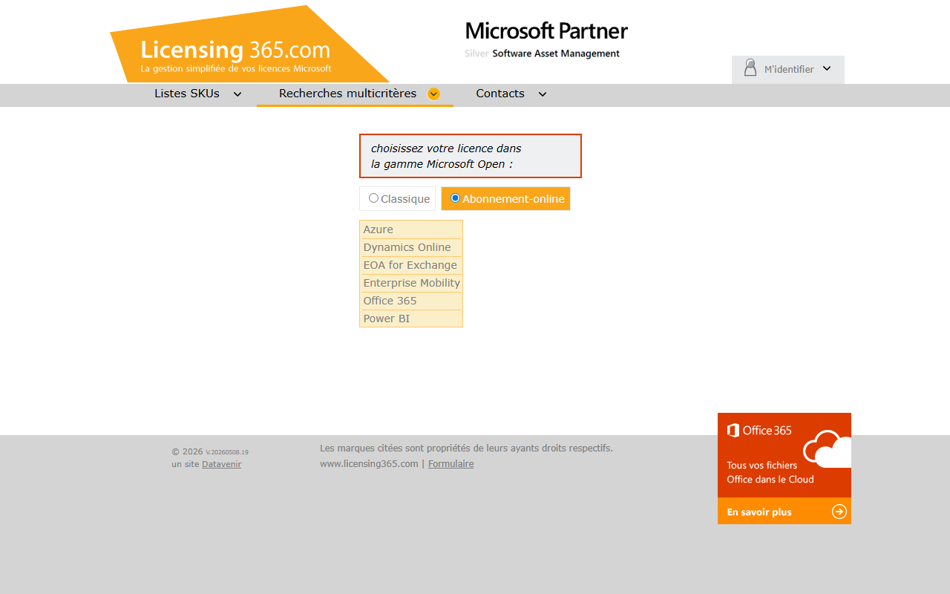This screenshot has height=594, width=950.
Task: Click the www.licensing365.com footer text
Action: [369, 464]
